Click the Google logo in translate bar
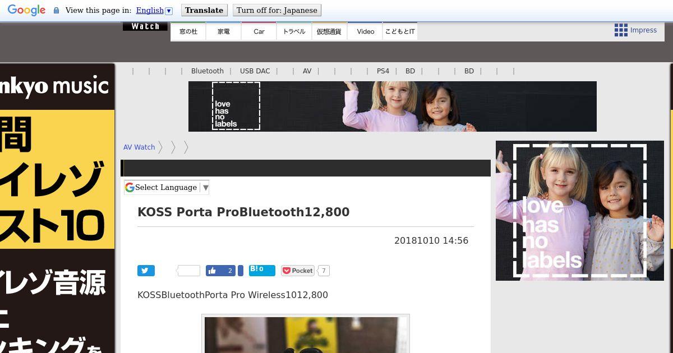This screenshot has height=353, width=673. [x=26, y=10]
